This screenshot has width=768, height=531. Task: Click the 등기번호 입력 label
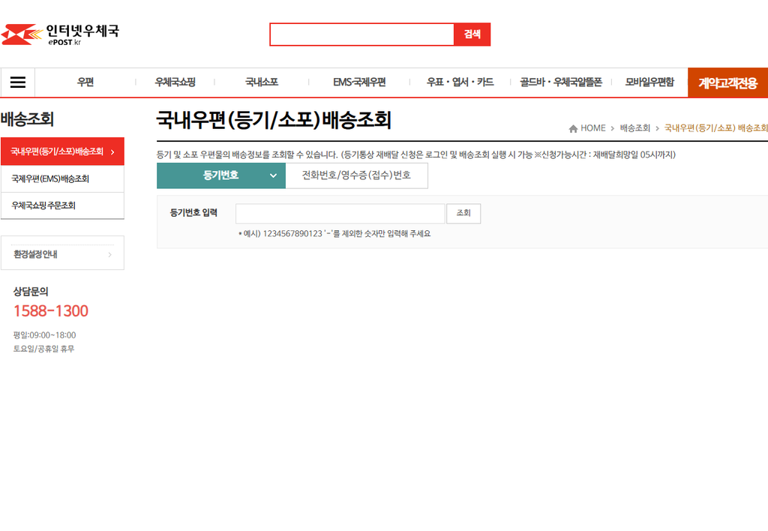[193, 212]
